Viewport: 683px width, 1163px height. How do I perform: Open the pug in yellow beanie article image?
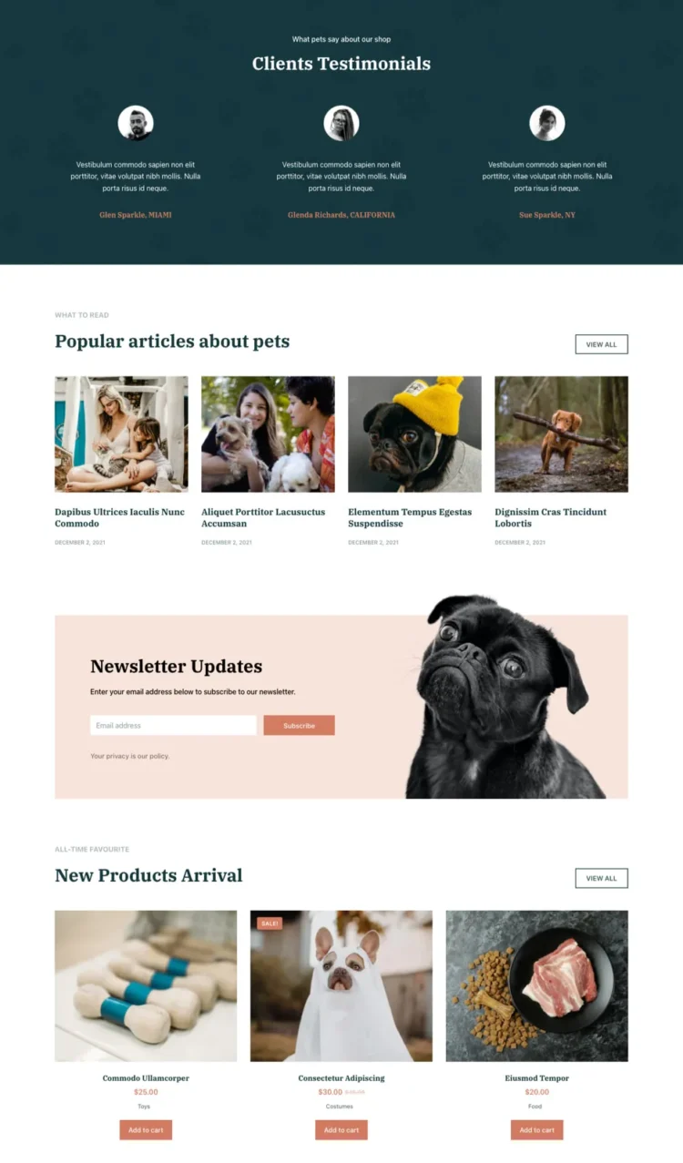(x=414, y=434)
